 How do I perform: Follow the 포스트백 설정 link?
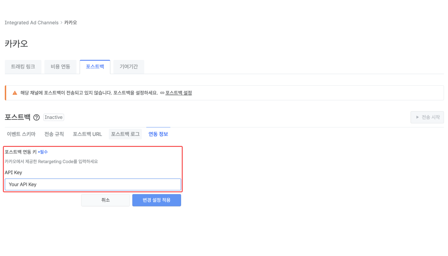click(179, 93)
